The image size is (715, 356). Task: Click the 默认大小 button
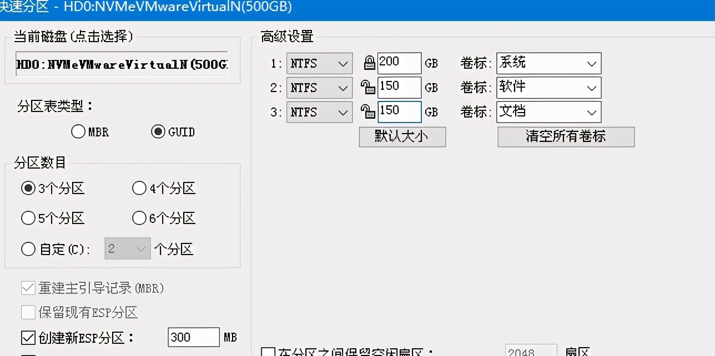[402, 136]
